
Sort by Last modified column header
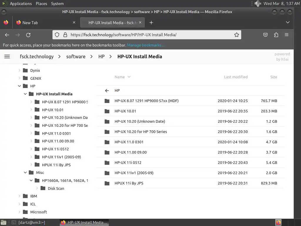tap(236, 77)
